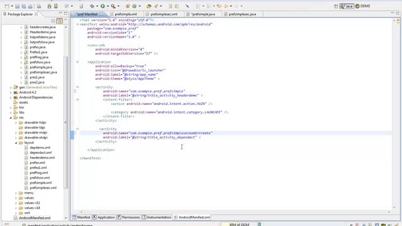Collapse the layout folder
The image size is (402, 226).
click(x=16, y=143)
